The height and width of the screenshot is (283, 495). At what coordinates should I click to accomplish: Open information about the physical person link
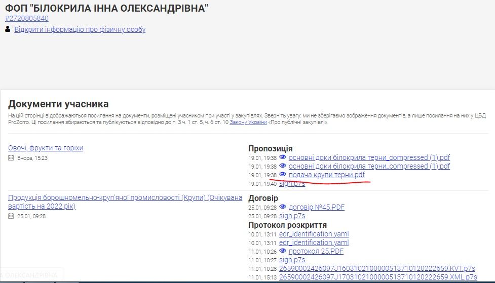point(80,29)
